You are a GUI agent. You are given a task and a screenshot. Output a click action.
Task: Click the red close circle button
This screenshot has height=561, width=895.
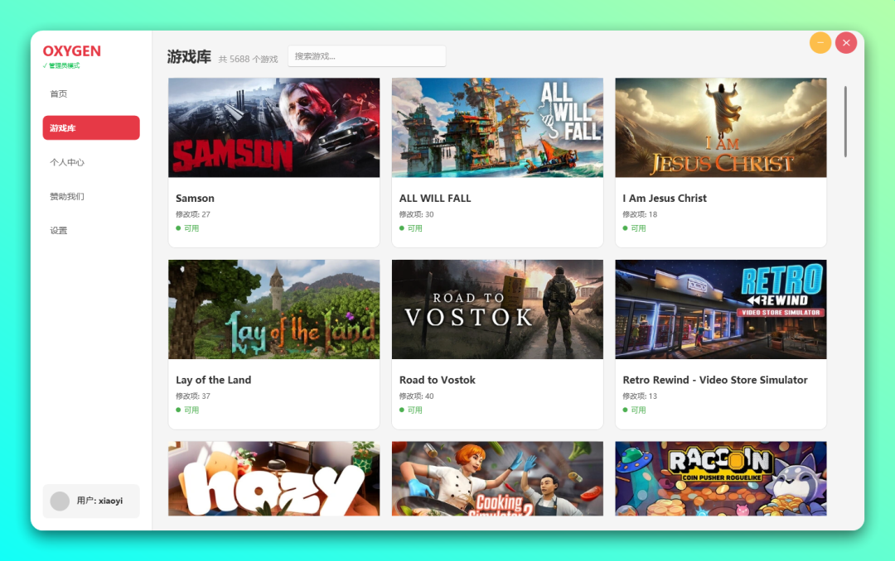[x=846, y=43]
